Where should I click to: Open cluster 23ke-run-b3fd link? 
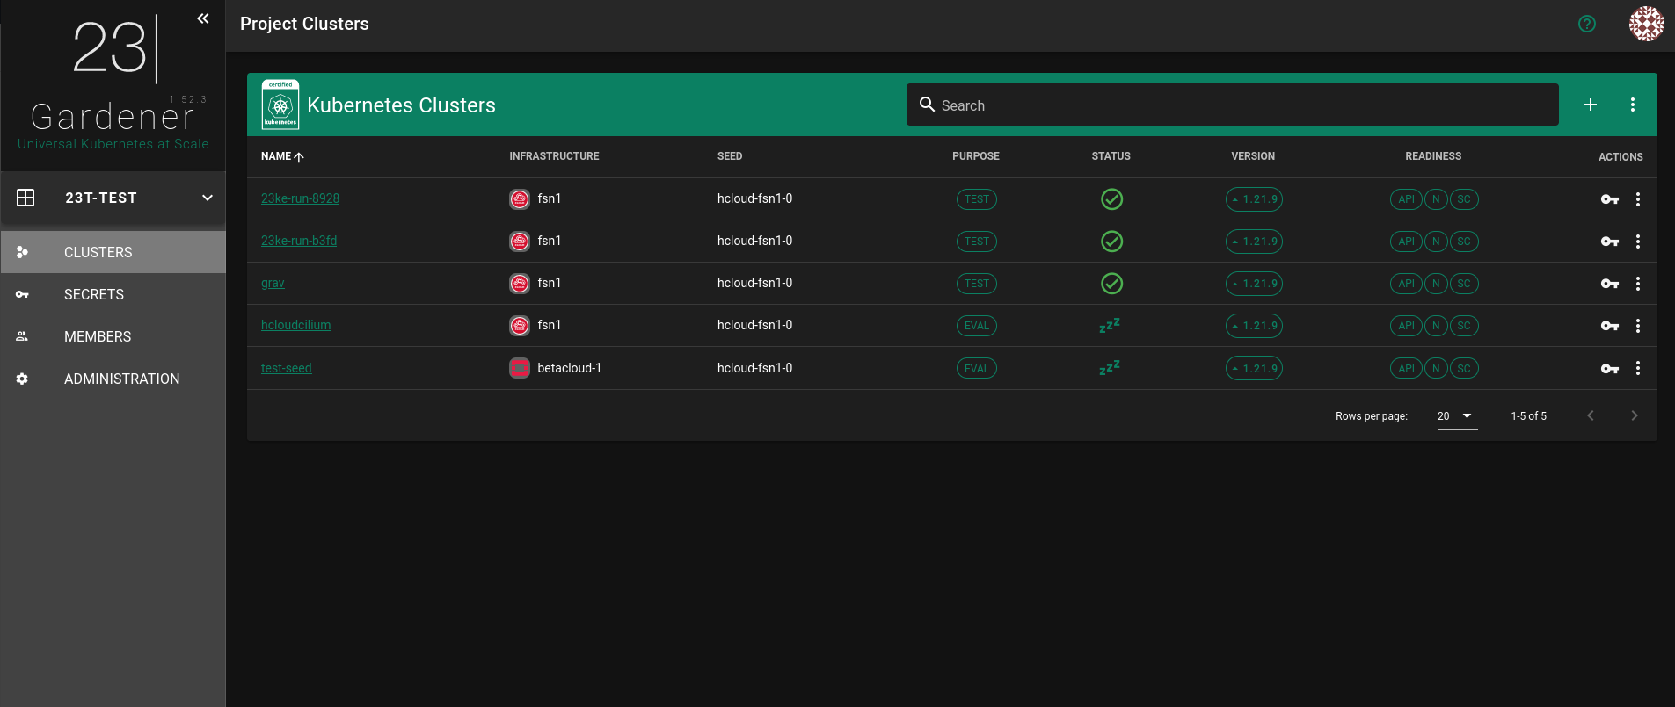[299, 241]
